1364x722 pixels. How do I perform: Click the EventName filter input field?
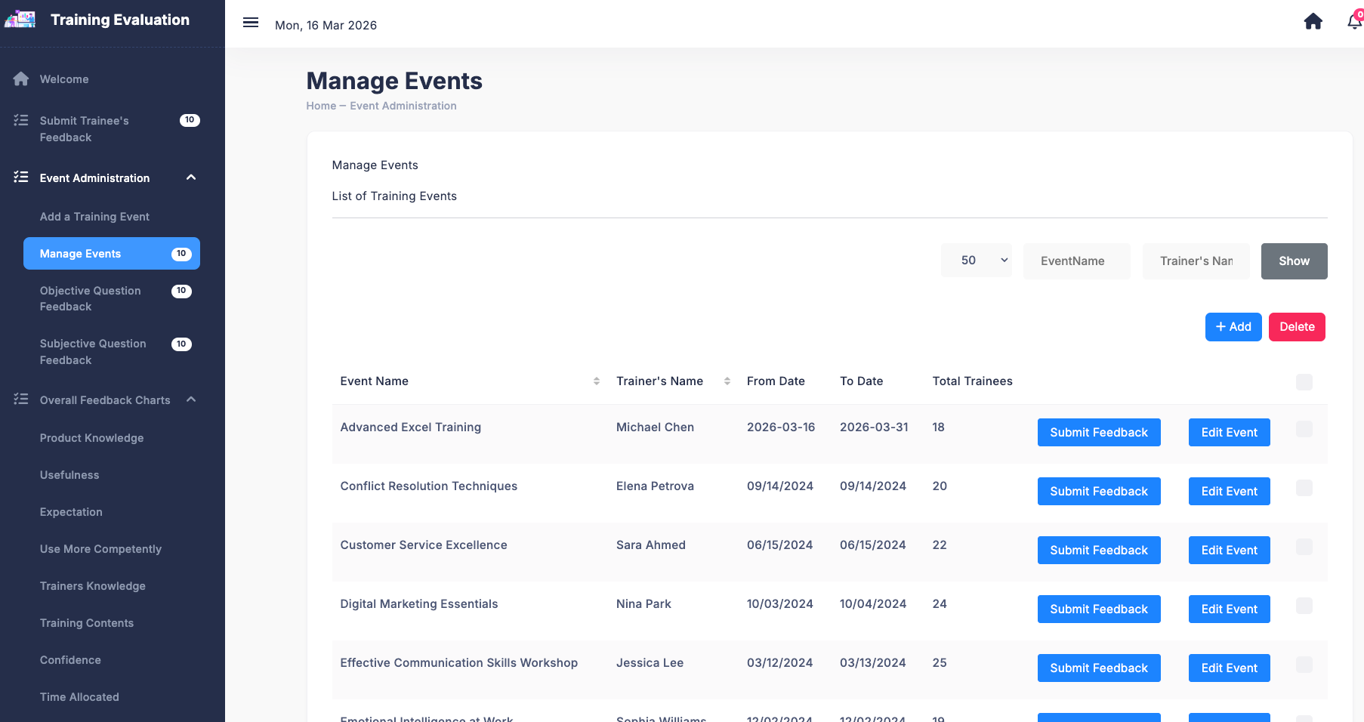tap(1076, 261)
